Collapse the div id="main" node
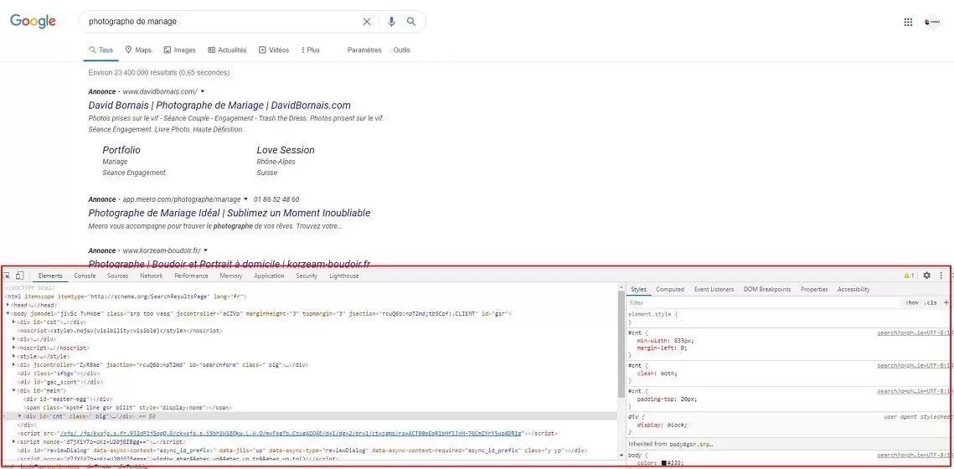The width and height of the screenshot is (954, 469). point(14,390)
